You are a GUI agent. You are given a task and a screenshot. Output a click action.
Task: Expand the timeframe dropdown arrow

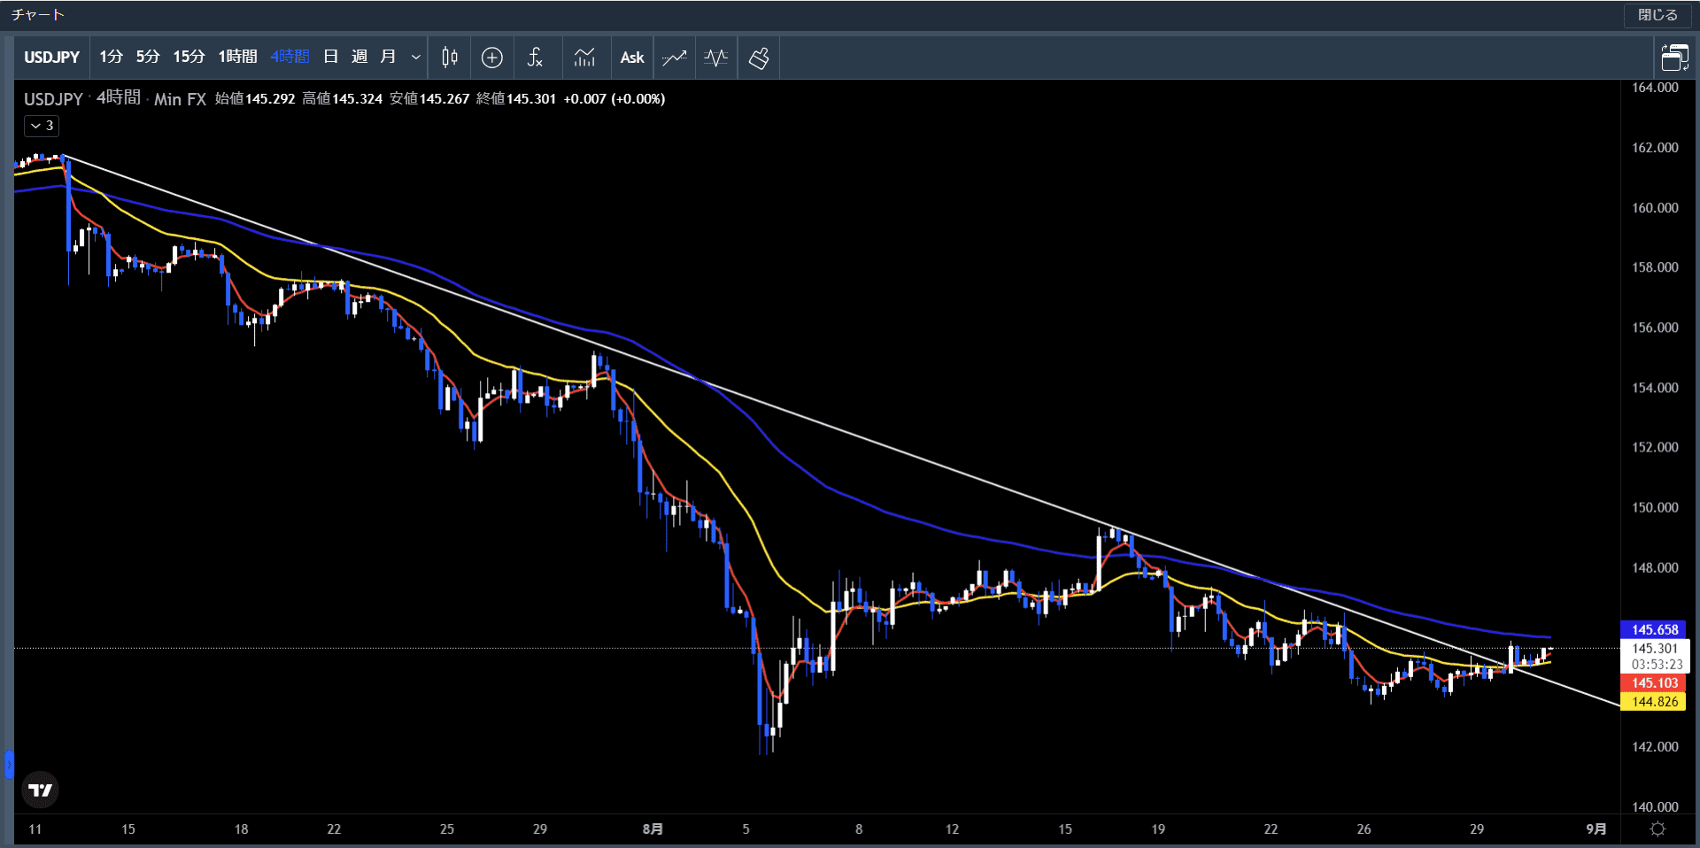(x=416, y=58)
